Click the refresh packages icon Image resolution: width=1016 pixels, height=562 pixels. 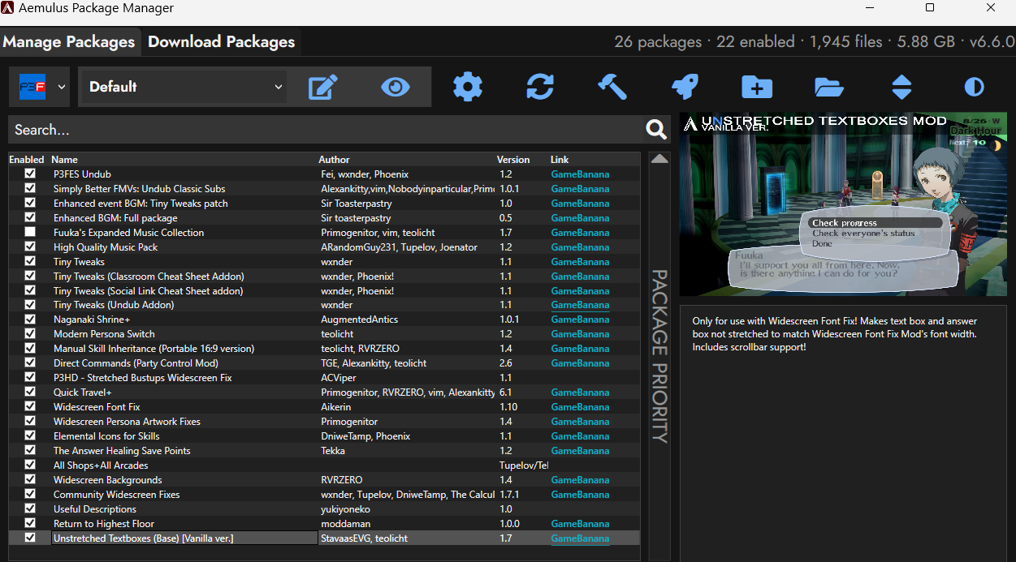[x=540, y=87]
